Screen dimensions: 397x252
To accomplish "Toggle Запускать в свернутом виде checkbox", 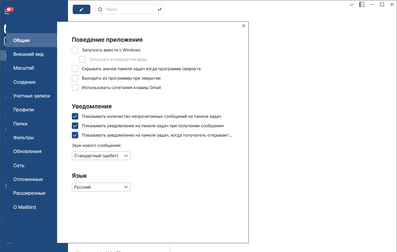I will (x=82, y=59).
